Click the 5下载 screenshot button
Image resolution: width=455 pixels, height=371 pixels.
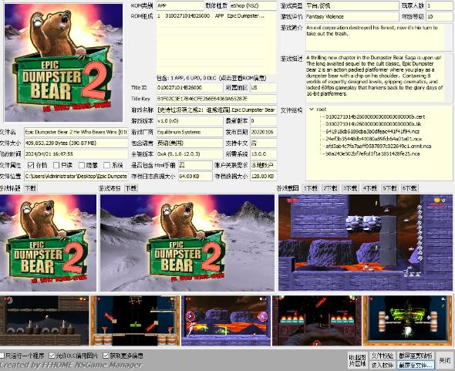tap(389, 188)
